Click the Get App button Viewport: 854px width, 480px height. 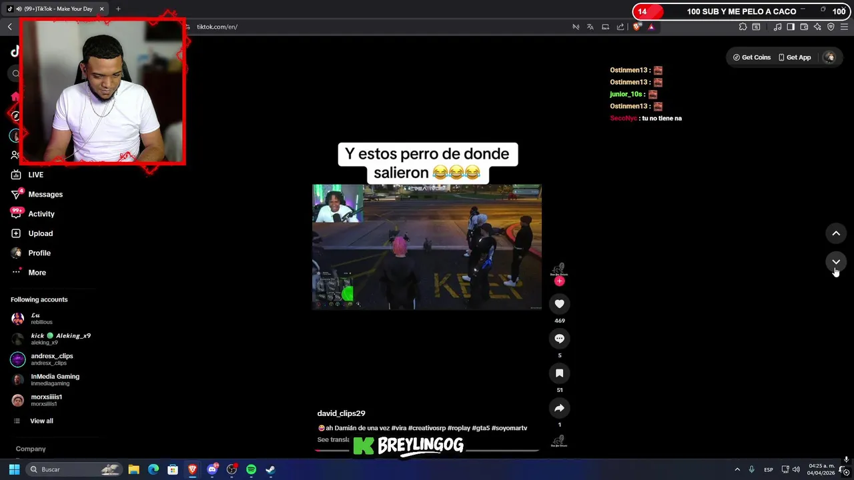click(x=795, y=57)
